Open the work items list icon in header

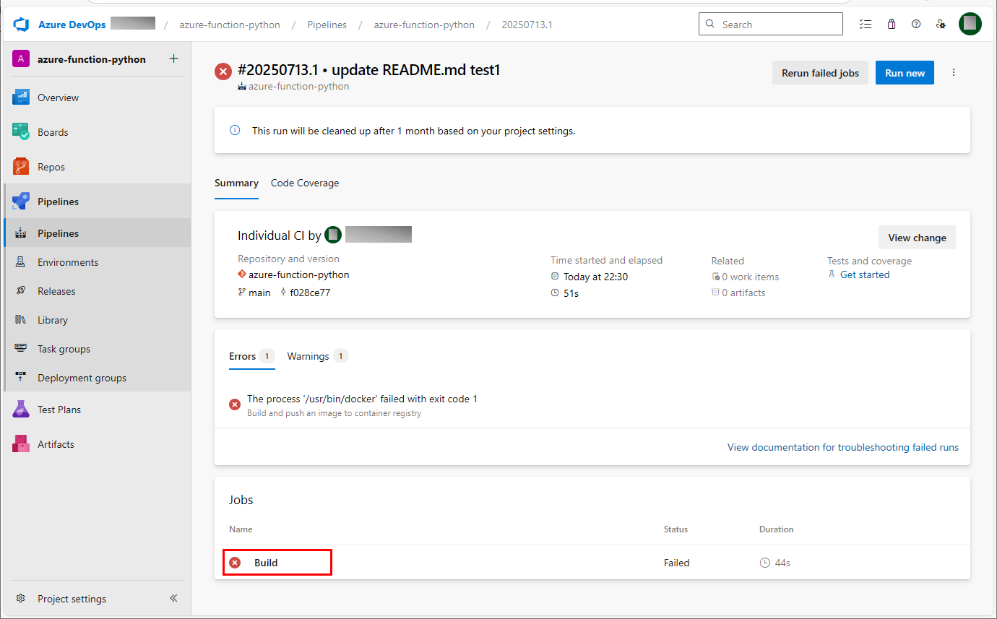pos(866,24)
